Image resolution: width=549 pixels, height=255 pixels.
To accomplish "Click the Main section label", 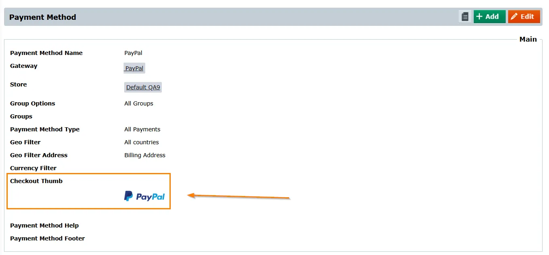I will pos(528,39).
